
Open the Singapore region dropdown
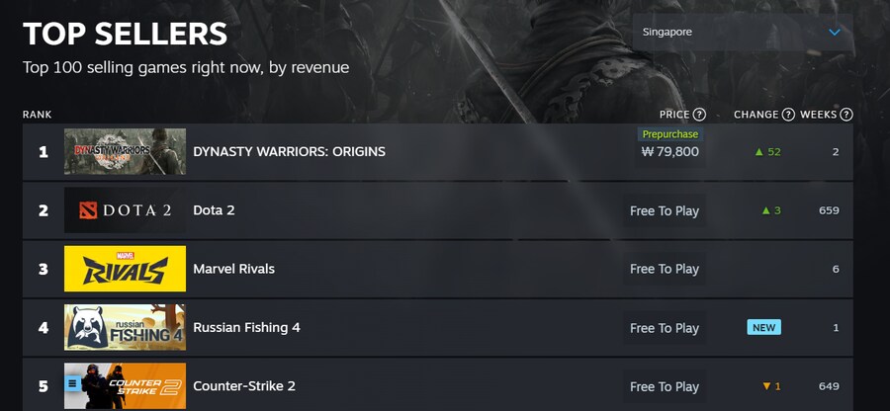tap(742, 32)
